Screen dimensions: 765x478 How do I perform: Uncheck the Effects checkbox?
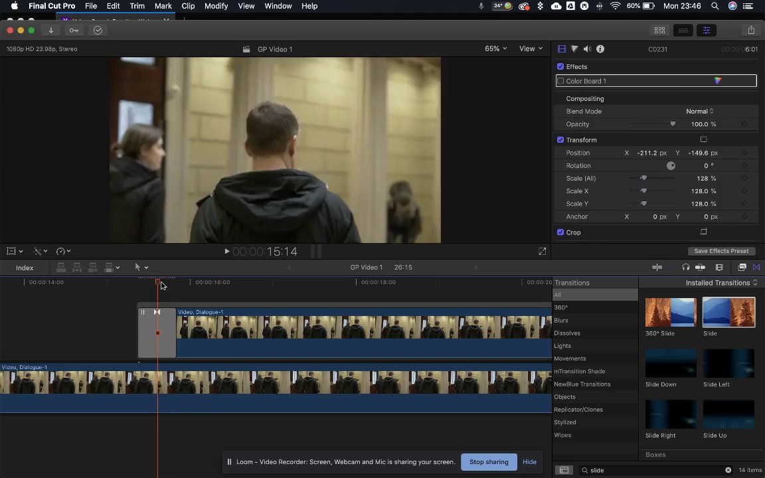pos(560,67)
